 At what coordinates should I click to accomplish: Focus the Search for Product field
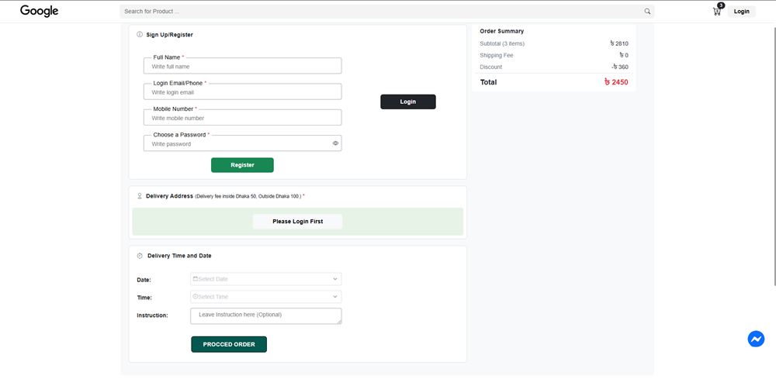point(387,12)
